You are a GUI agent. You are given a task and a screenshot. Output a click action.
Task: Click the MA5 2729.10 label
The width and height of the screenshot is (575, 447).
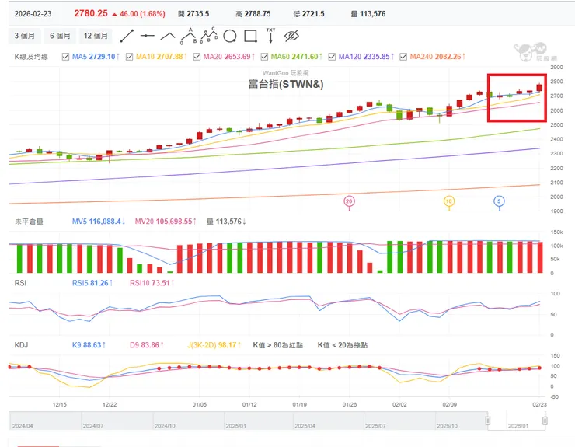[96, 57]
